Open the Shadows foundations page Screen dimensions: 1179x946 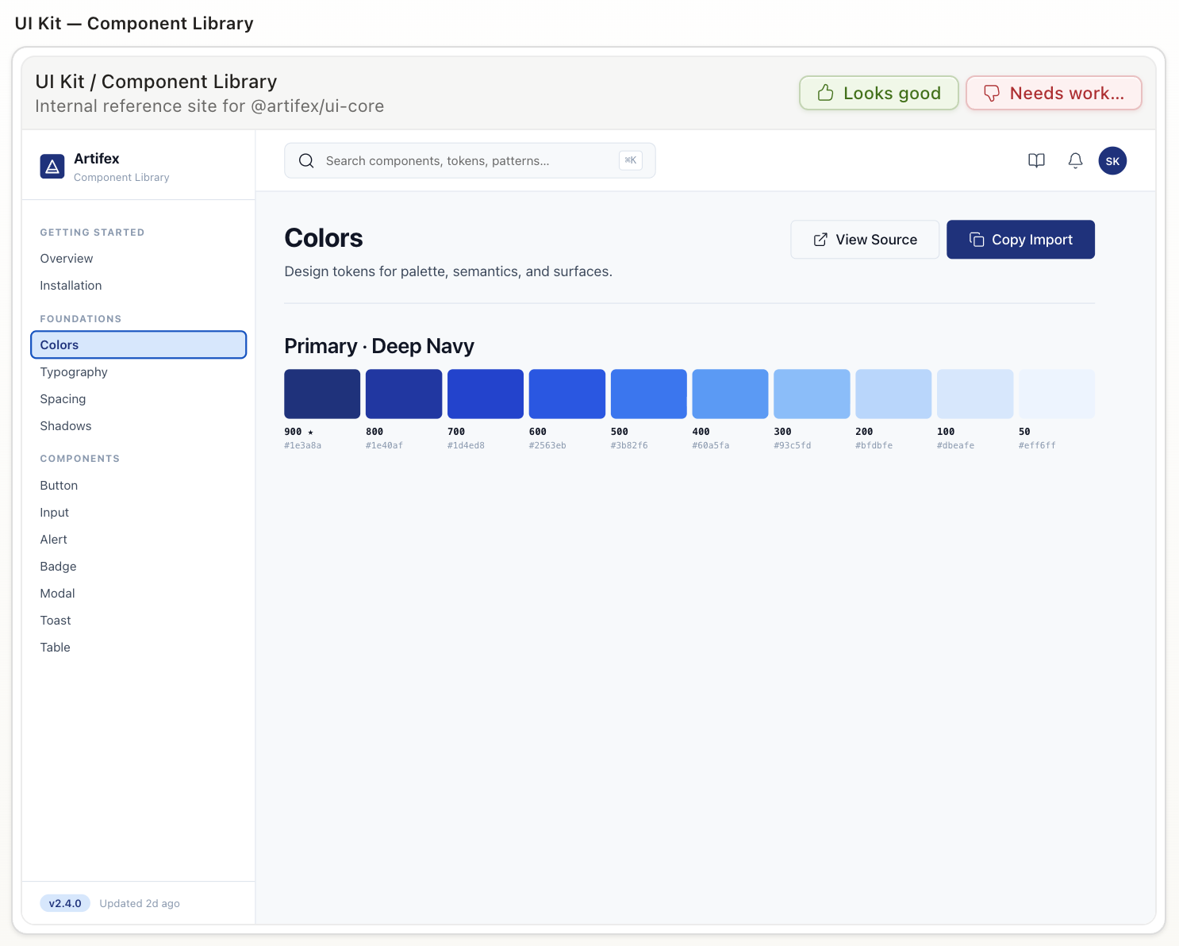(x=138, y=426)
